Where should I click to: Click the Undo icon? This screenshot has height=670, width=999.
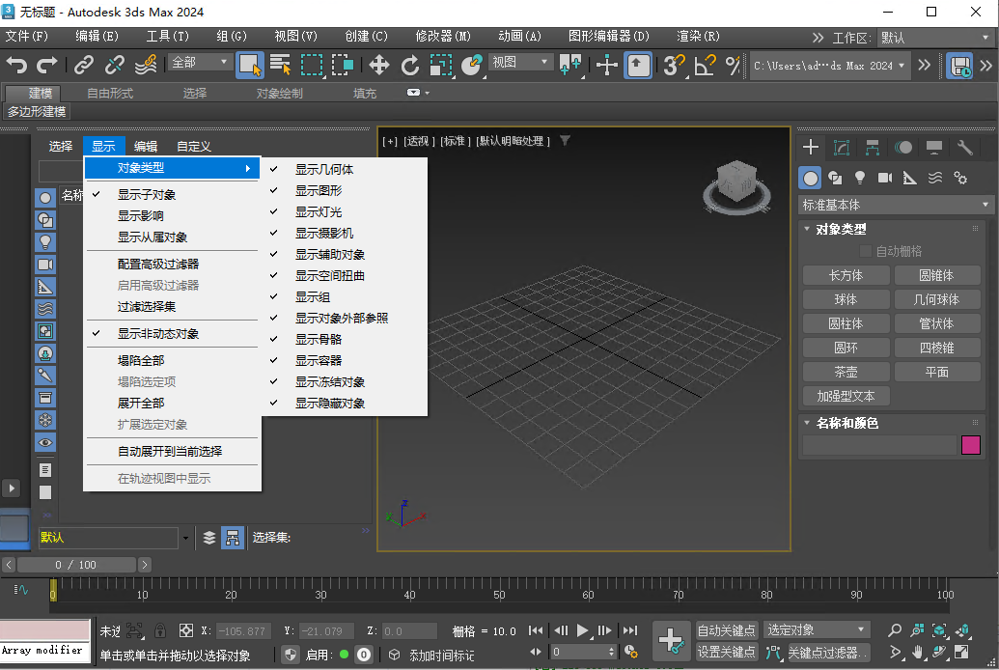pyautogui.click(x=16, y=66)
